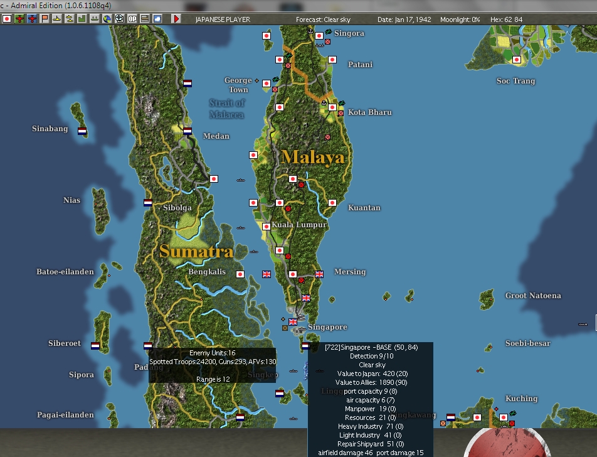Click the Strait of Malacca label
Screen dimensions: 597x457
[x=227, y=109]
